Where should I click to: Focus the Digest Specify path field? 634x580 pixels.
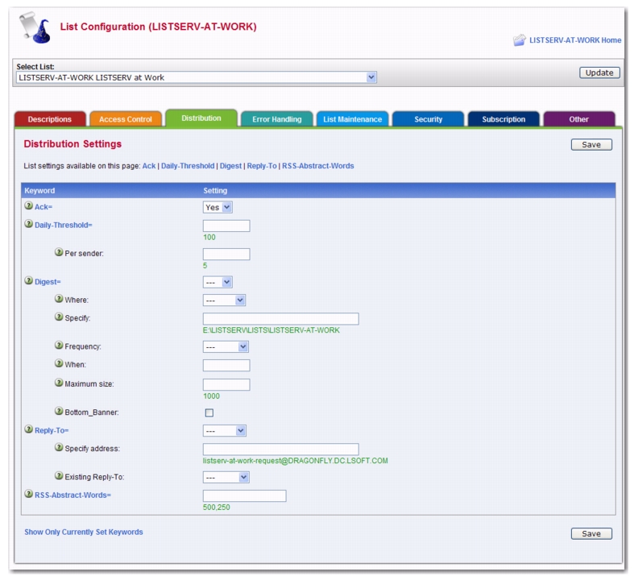click(x=280, y=319)
